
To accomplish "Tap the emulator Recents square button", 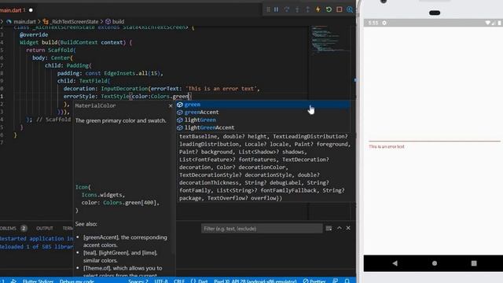I will 474,263.
